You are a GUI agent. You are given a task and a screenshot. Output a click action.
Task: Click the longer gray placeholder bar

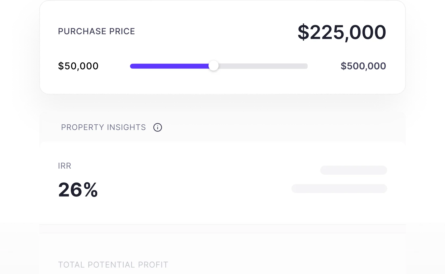[x=339, y=189]
